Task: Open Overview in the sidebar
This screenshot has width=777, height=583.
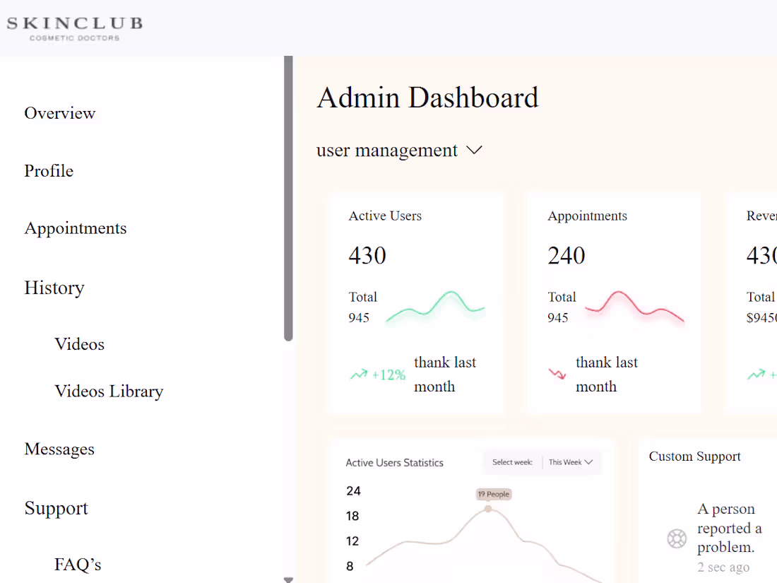Action: [x=60, y=113]
